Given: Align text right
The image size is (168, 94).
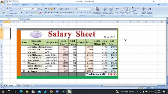Looking at the screenshot, I should point(51,13).
